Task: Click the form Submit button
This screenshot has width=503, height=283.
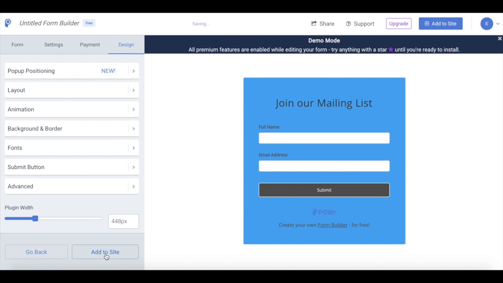Action: (324, 190)
